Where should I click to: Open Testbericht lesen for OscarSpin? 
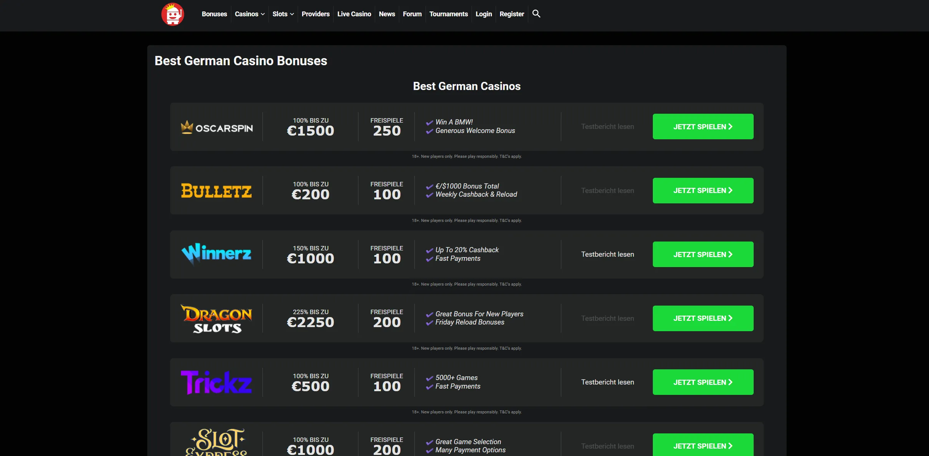pyautogui.click(x=608, y=127)
